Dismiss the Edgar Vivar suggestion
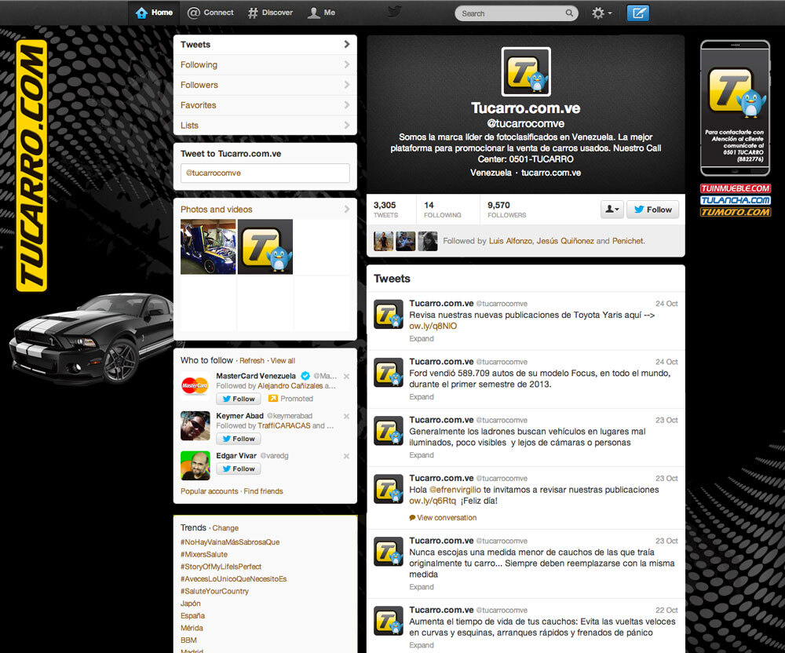 [346, 456]
